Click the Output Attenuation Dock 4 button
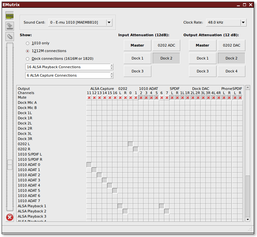This screenshot has height=237, width=257. tap(231, 71)
